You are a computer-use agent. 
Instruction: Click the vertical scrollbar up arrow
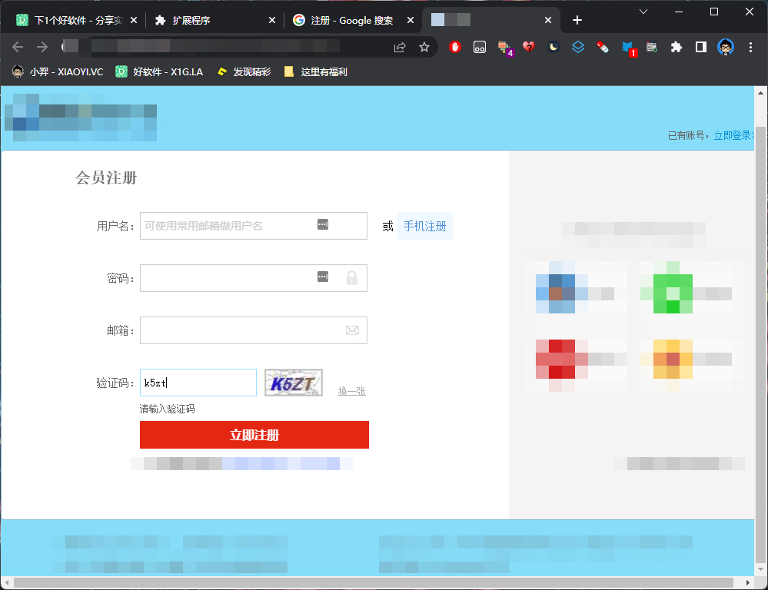pyautogui.click(x=760, y=92)
